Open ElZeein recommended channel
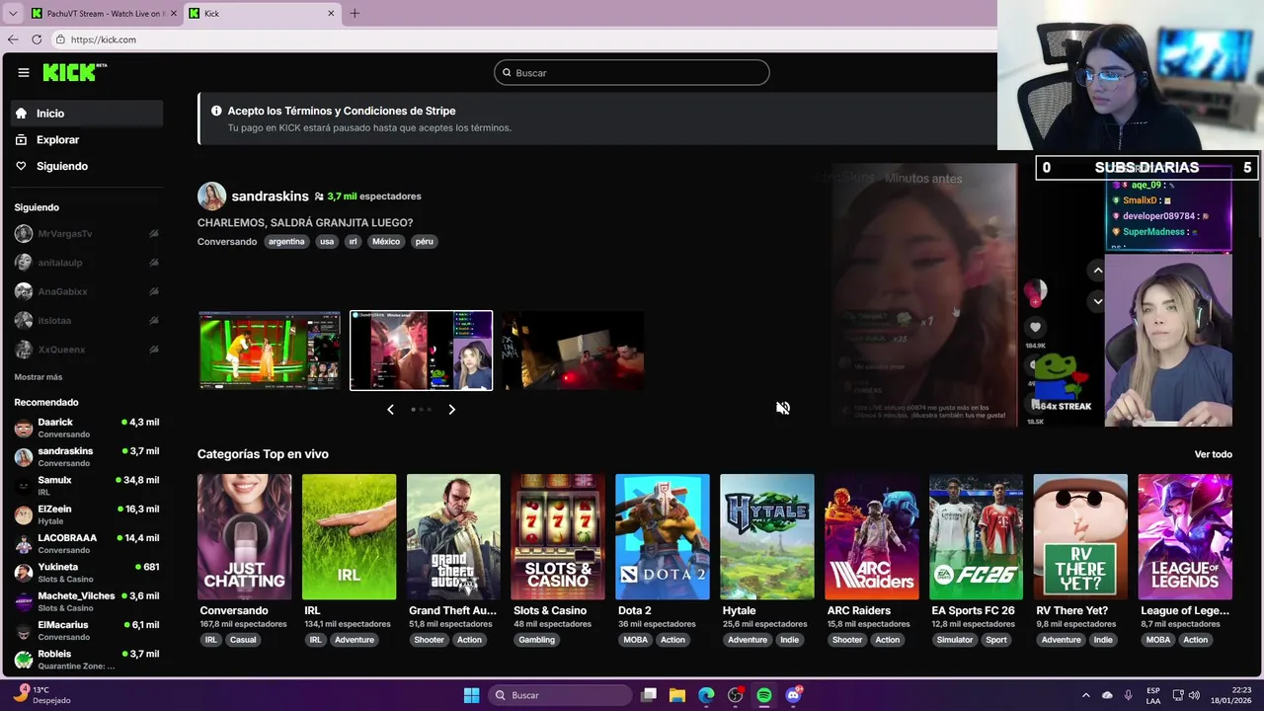Viewport: 1264px width, 711px height. (87, 514)
